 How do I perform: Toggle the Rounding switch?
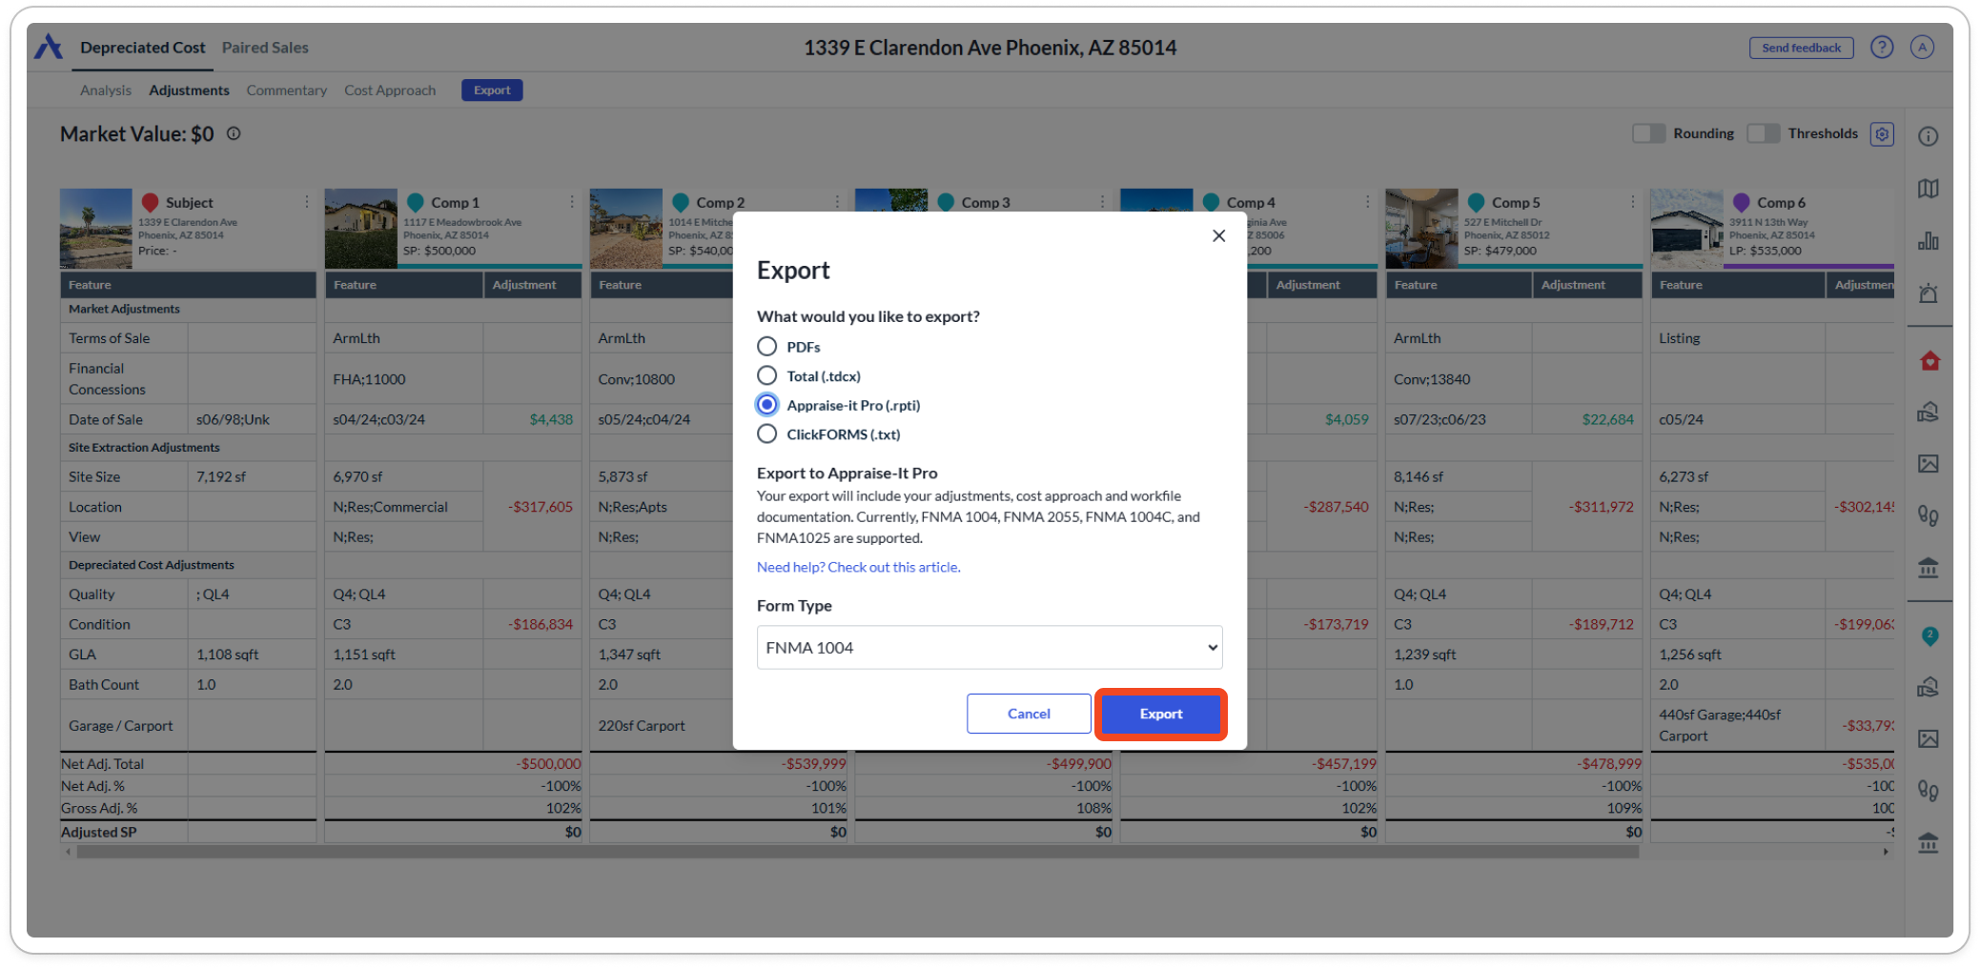[1648, 133]
